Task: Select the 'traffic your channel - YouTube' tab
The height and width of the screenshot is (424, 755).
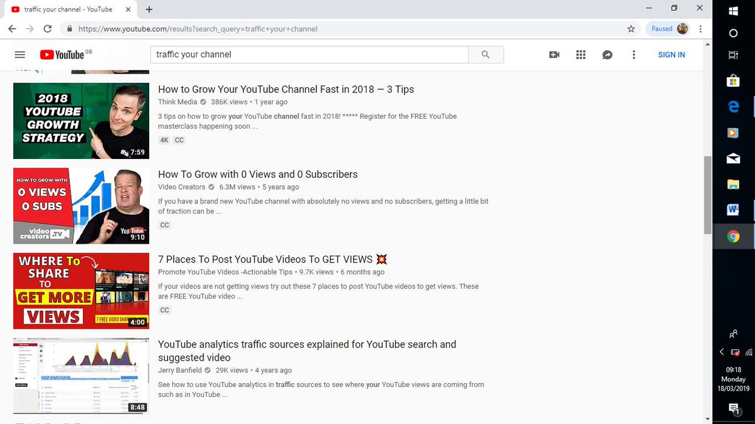Action: coord(67,9)
